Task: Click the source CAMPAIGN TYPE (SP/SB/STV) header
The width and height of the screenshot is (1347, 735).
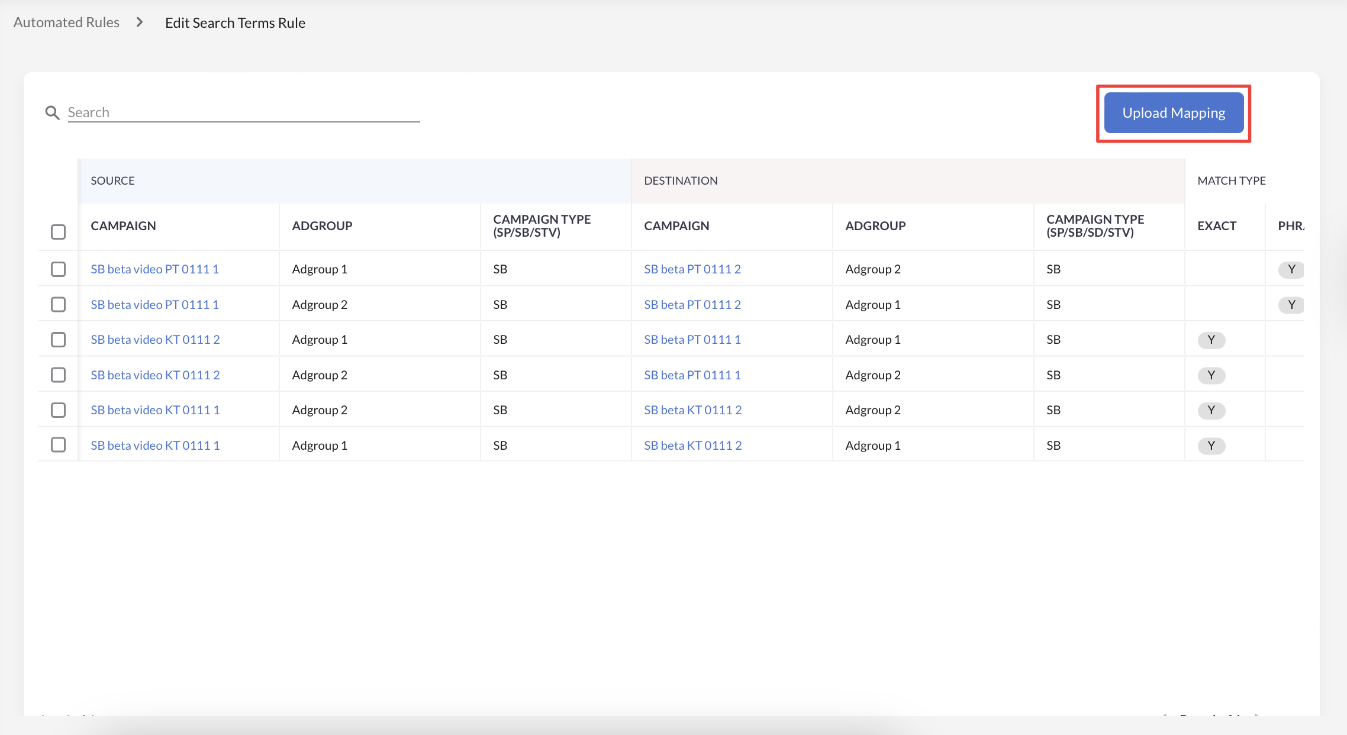Action: coord(542,225)
